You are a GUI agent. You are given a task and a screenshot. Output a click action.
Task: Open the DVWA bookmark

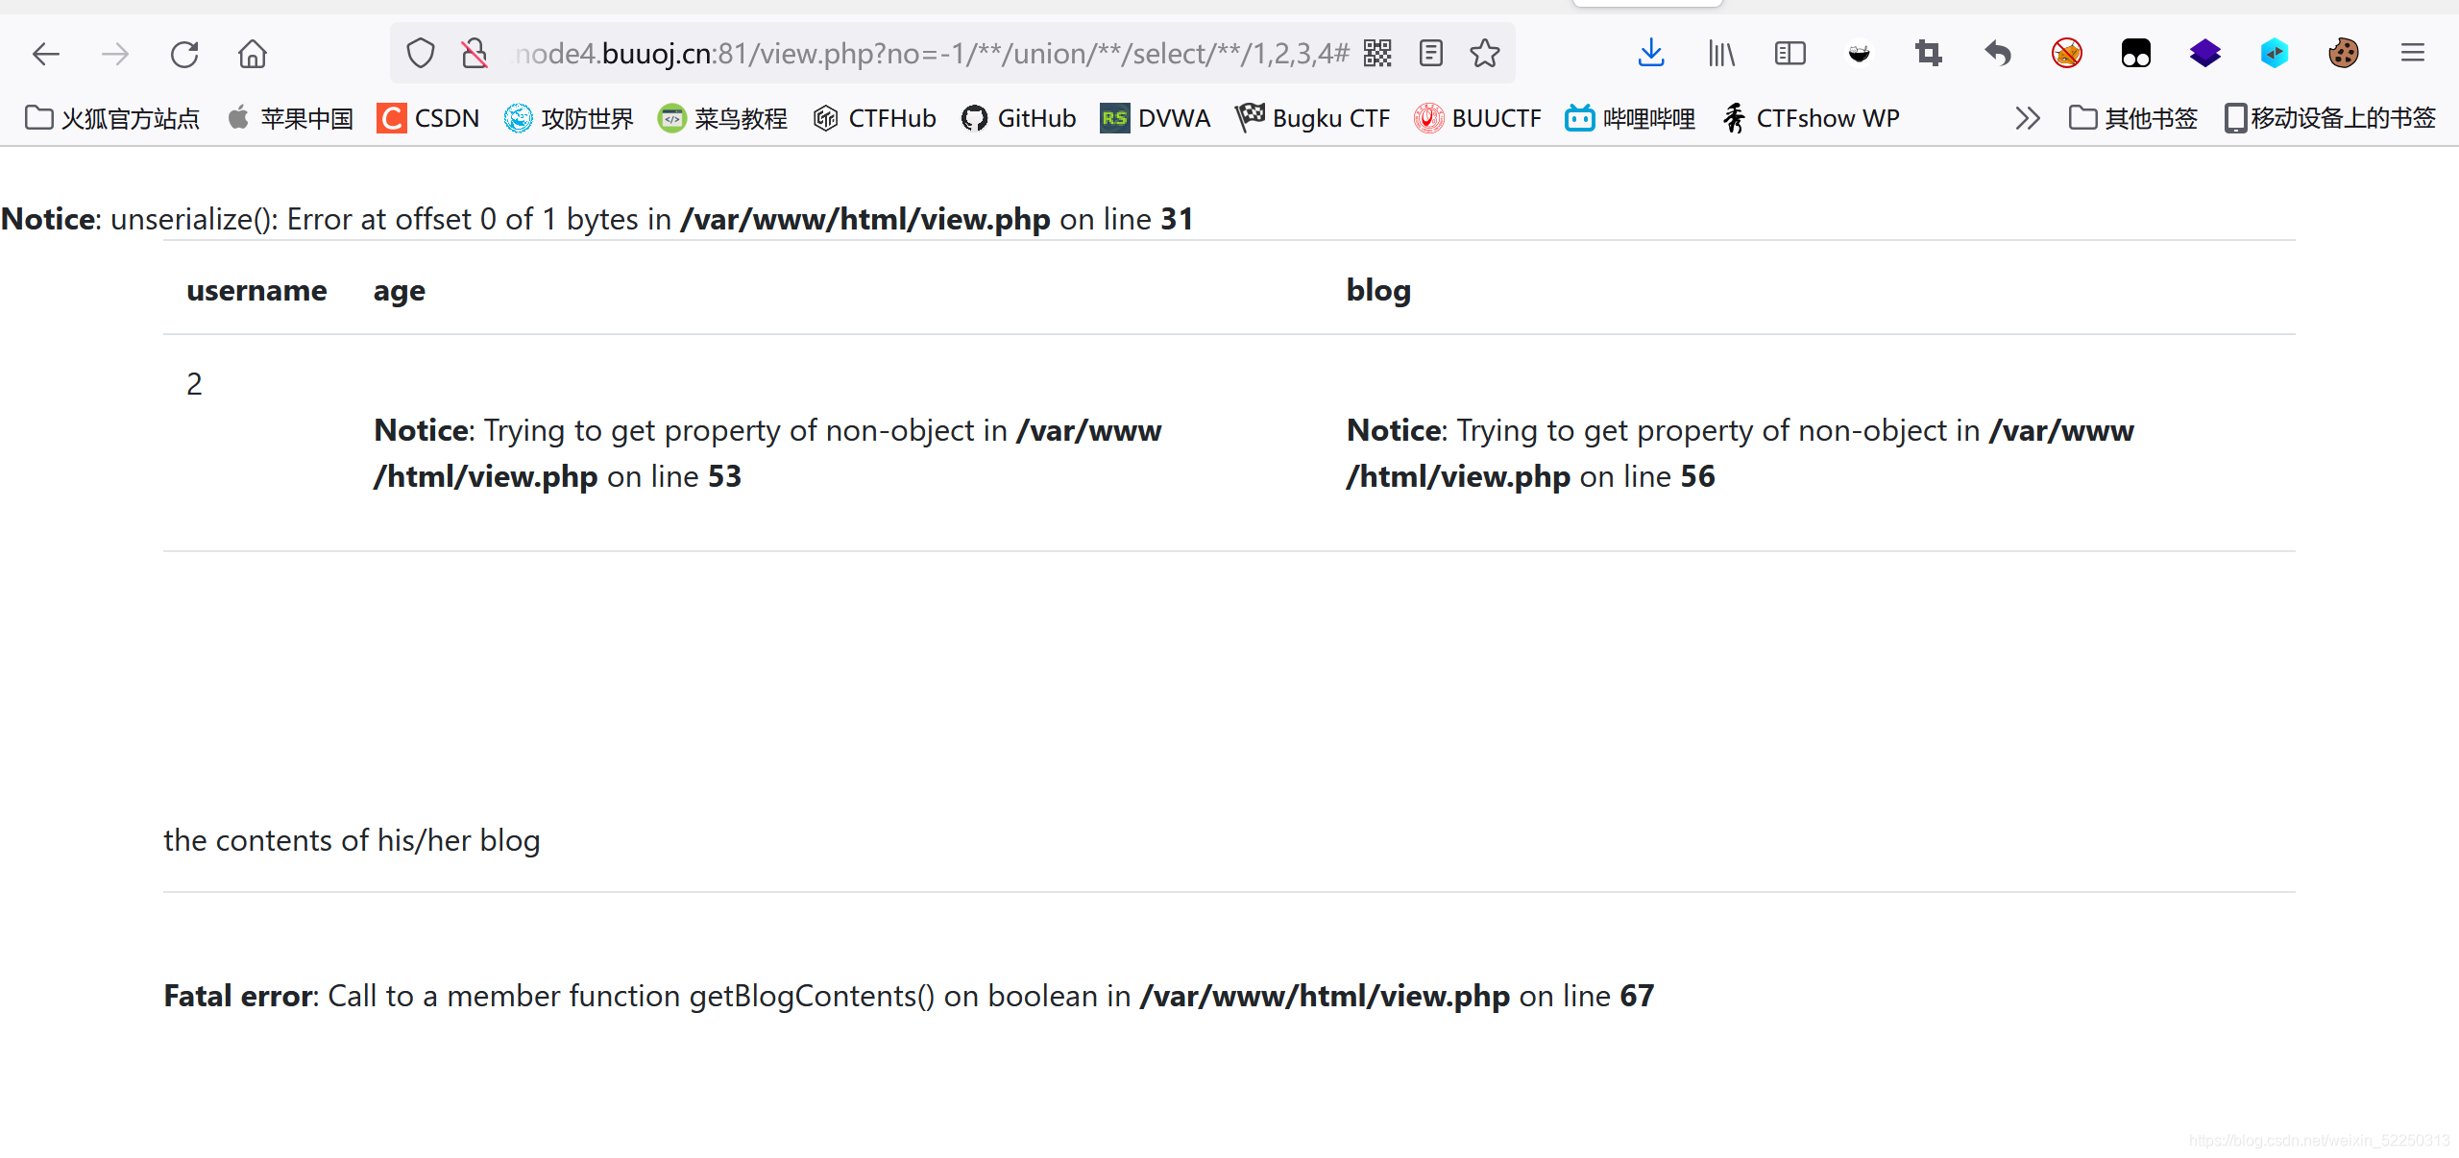tap(1156, 119)
